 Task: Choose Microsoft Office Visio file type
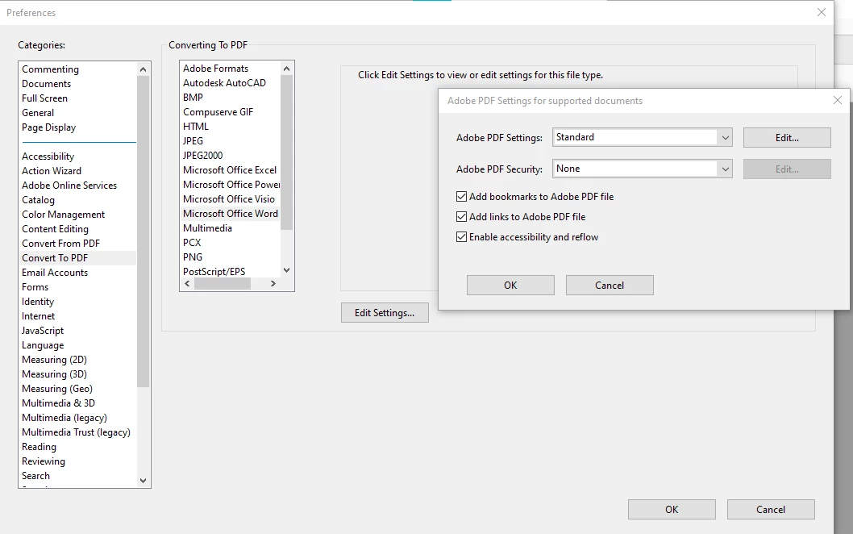click(228, 199)
